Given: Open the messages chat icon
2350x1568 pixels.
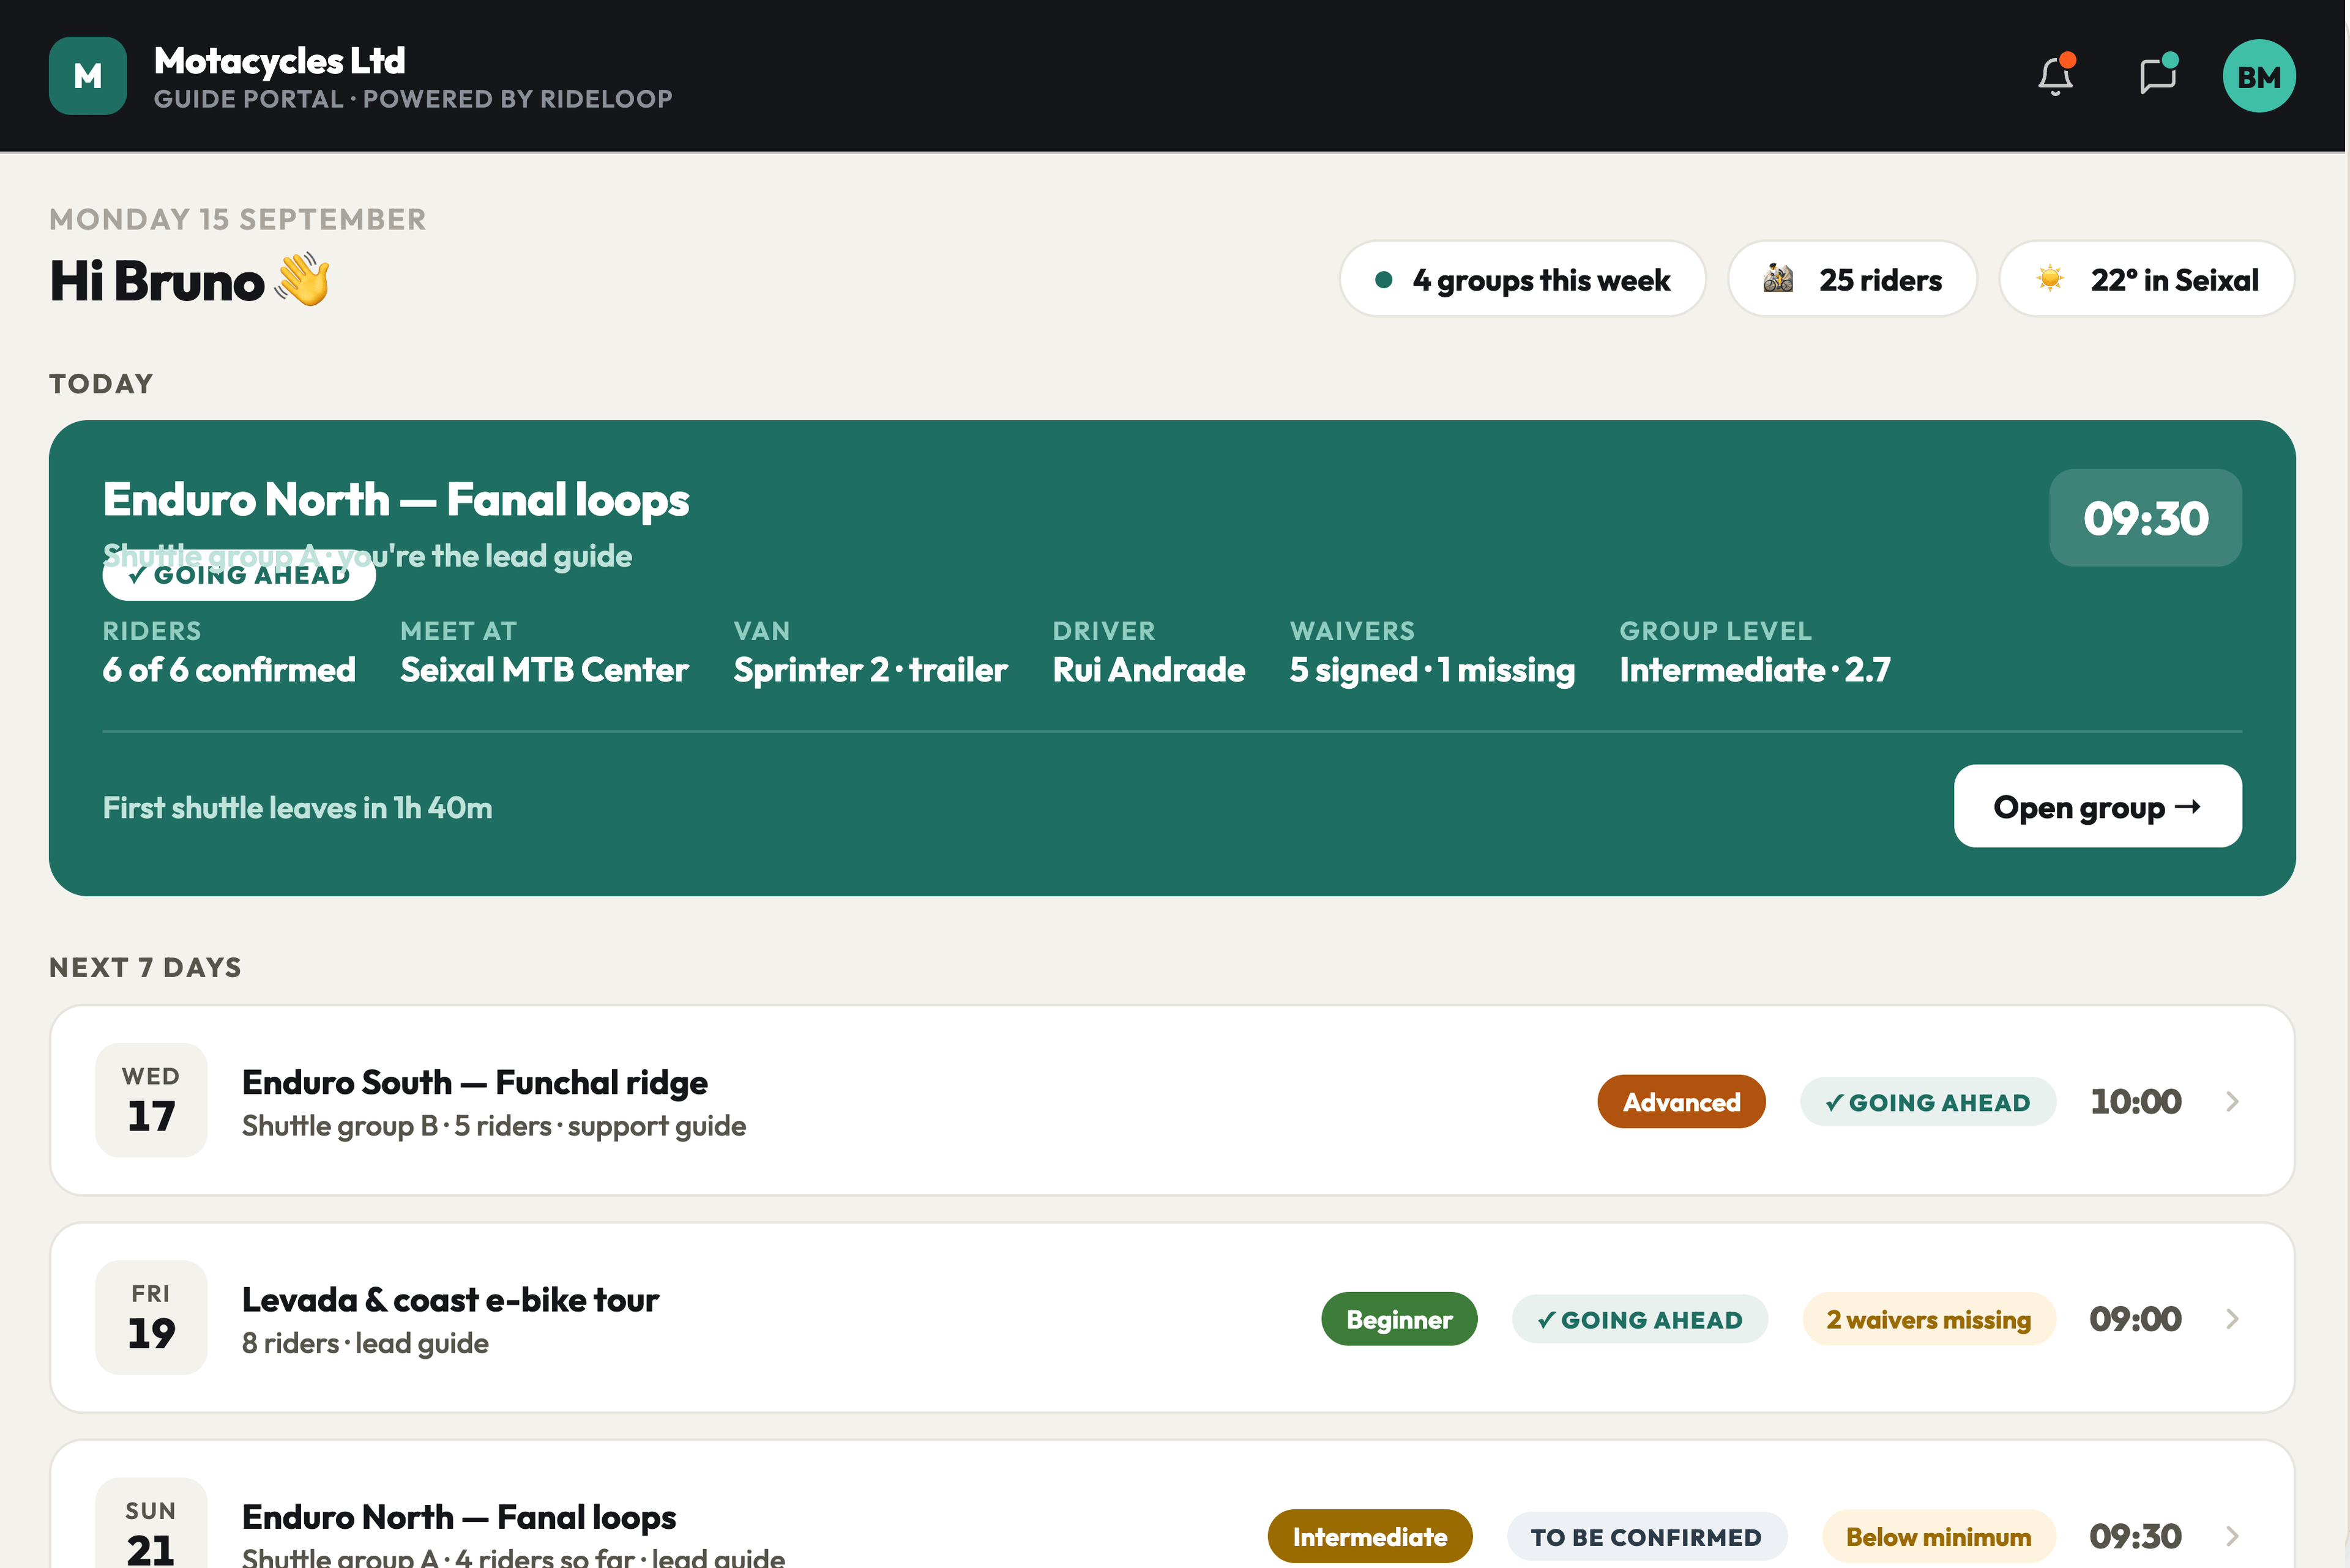Looking at the screenshot, I should pos(2158,76).
